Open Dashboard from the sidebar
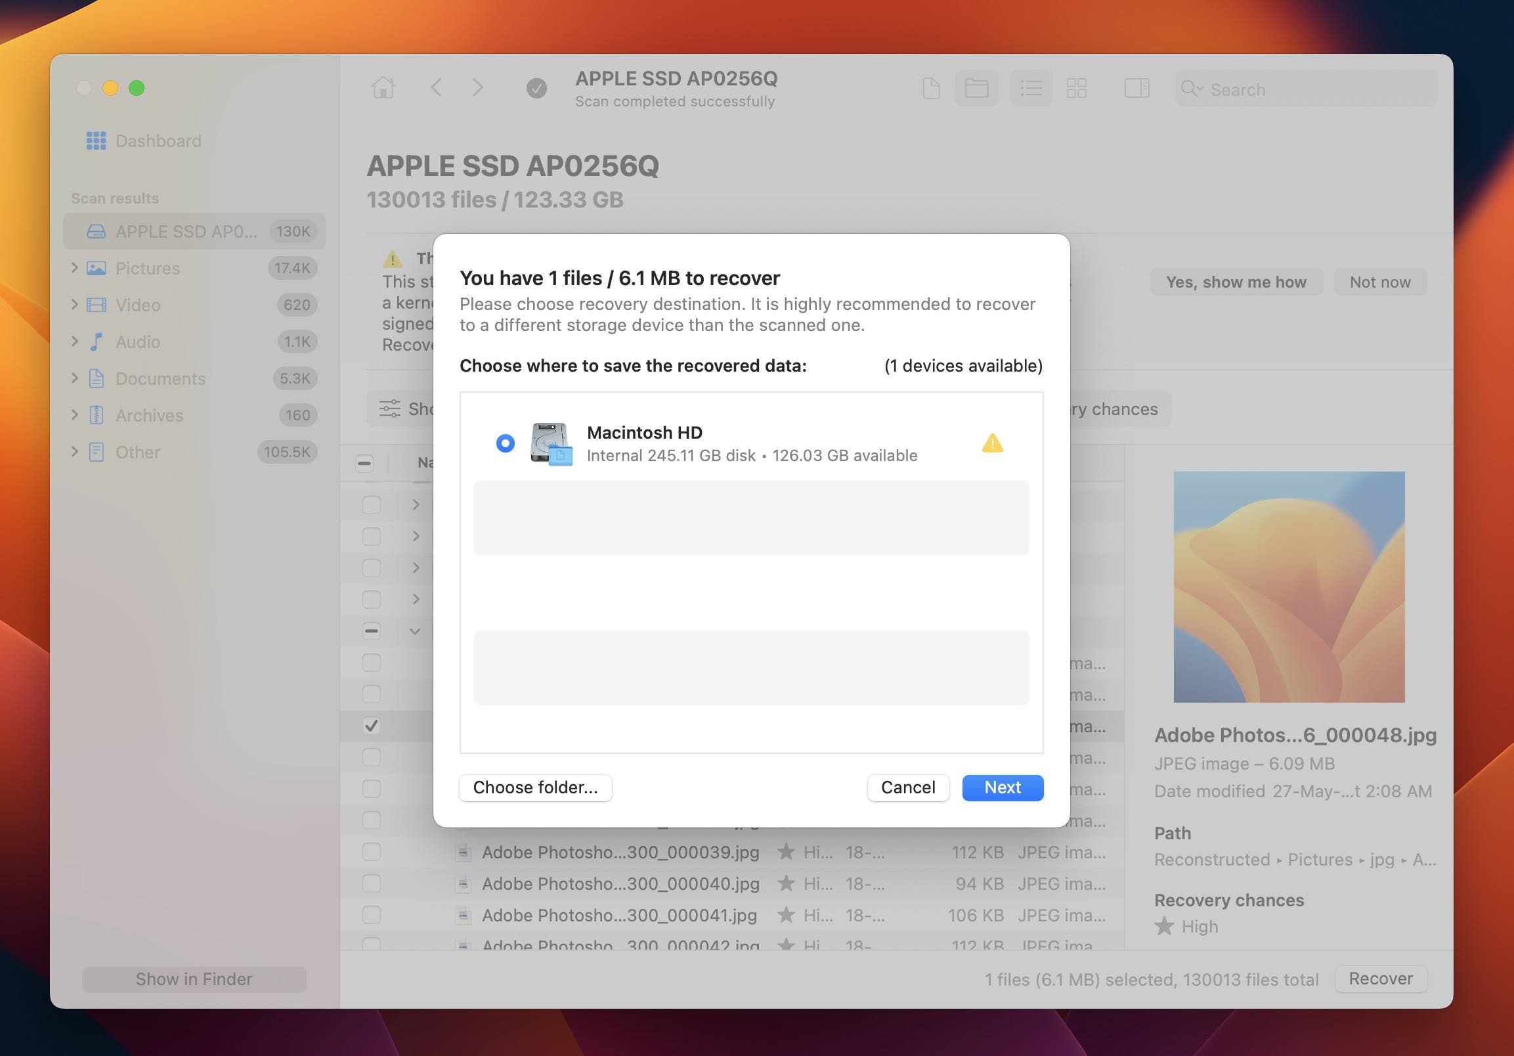Image resolution: width=1514 pixels, height=1056 pixels. click(158, 141)
